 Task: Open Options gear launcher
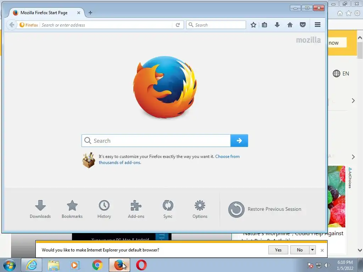coord(200,209)
